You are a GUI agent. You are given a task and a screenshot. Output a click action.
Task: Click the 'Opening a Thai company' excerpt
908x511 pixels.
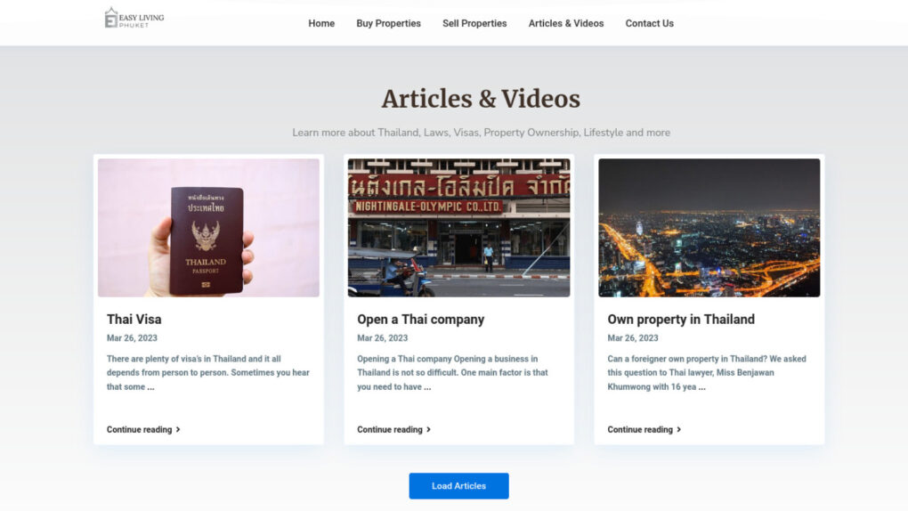[x=452, y=372]
